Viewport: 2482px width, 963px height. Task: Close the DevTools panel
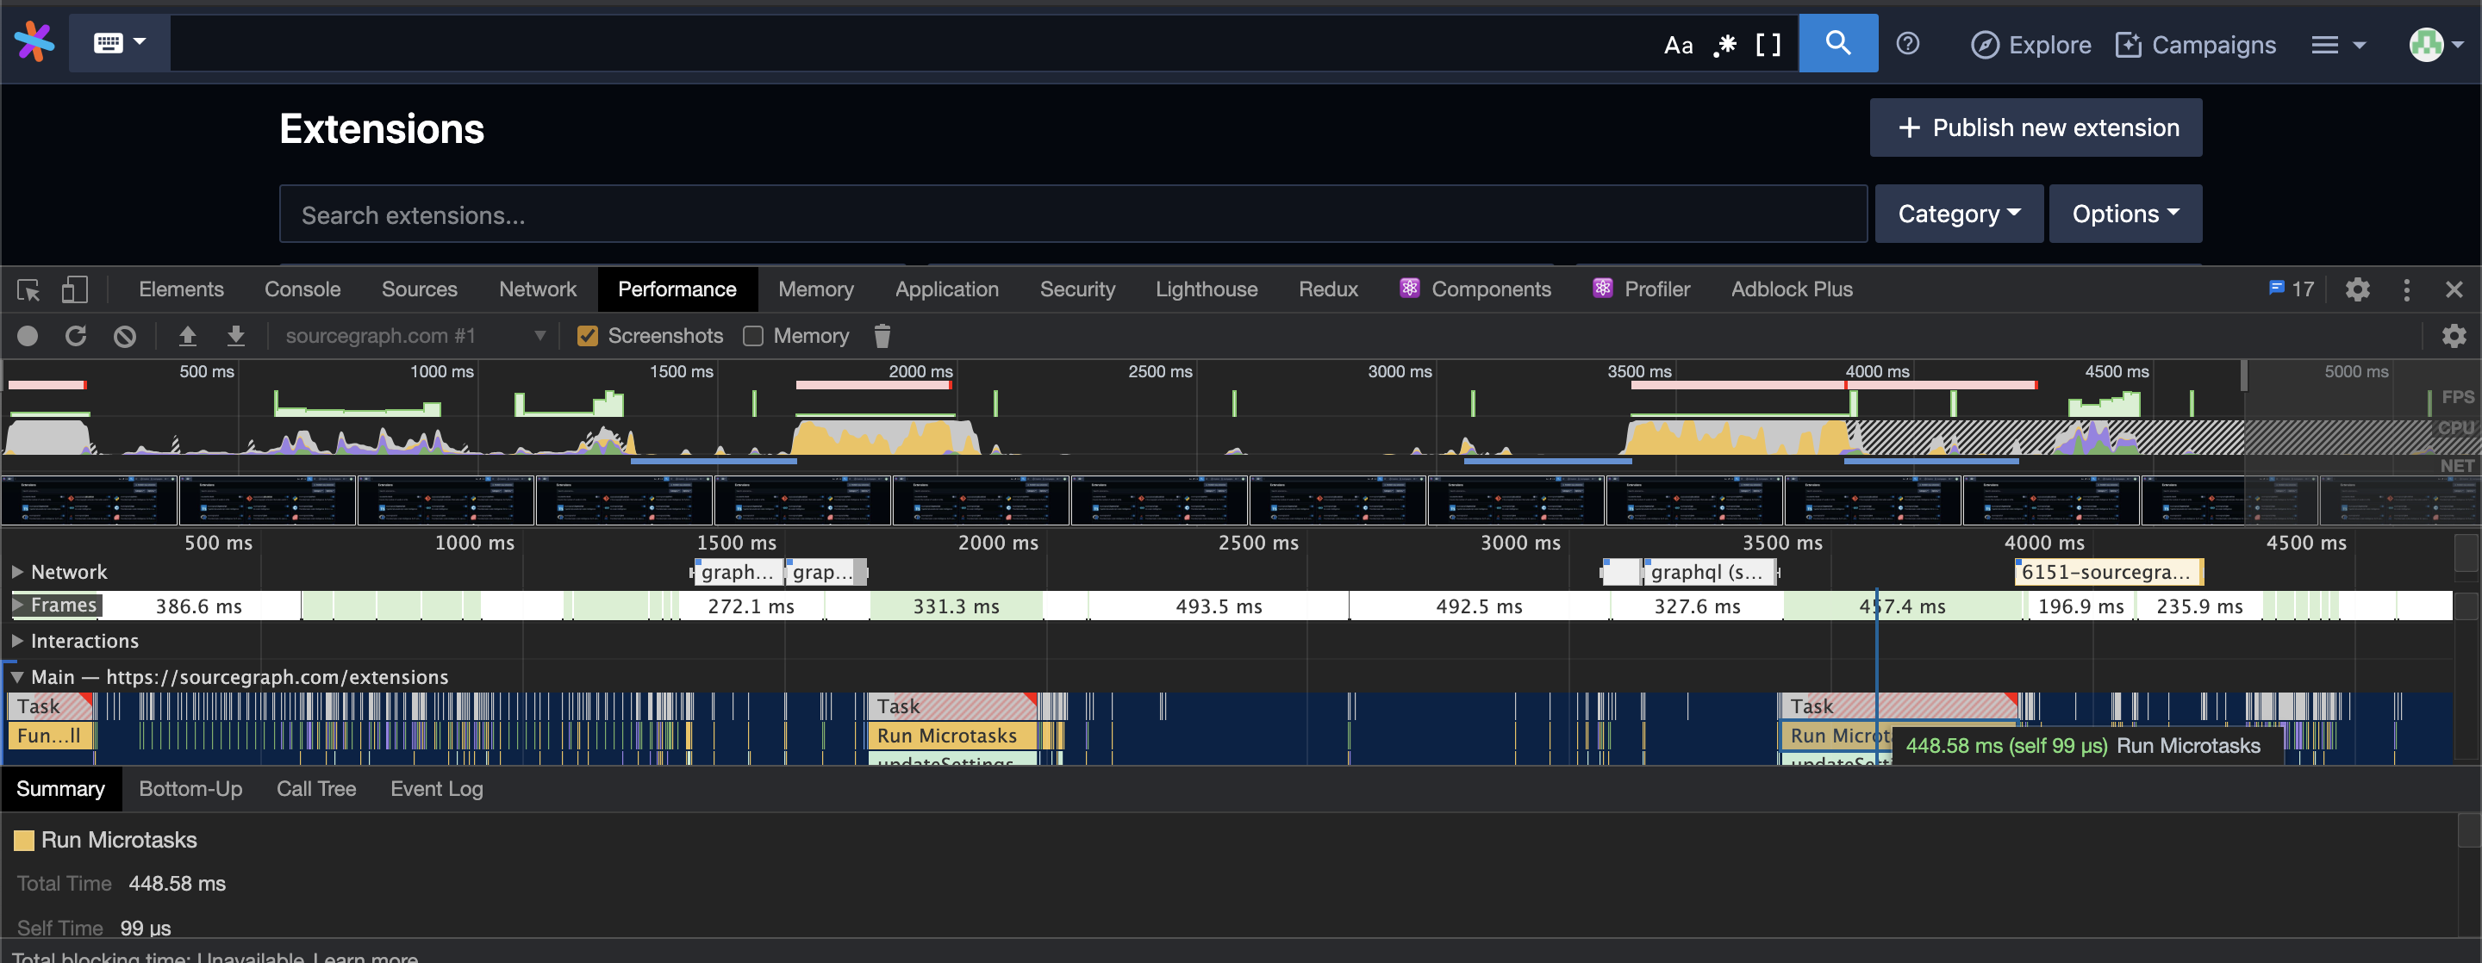(x=2453, y=289)
